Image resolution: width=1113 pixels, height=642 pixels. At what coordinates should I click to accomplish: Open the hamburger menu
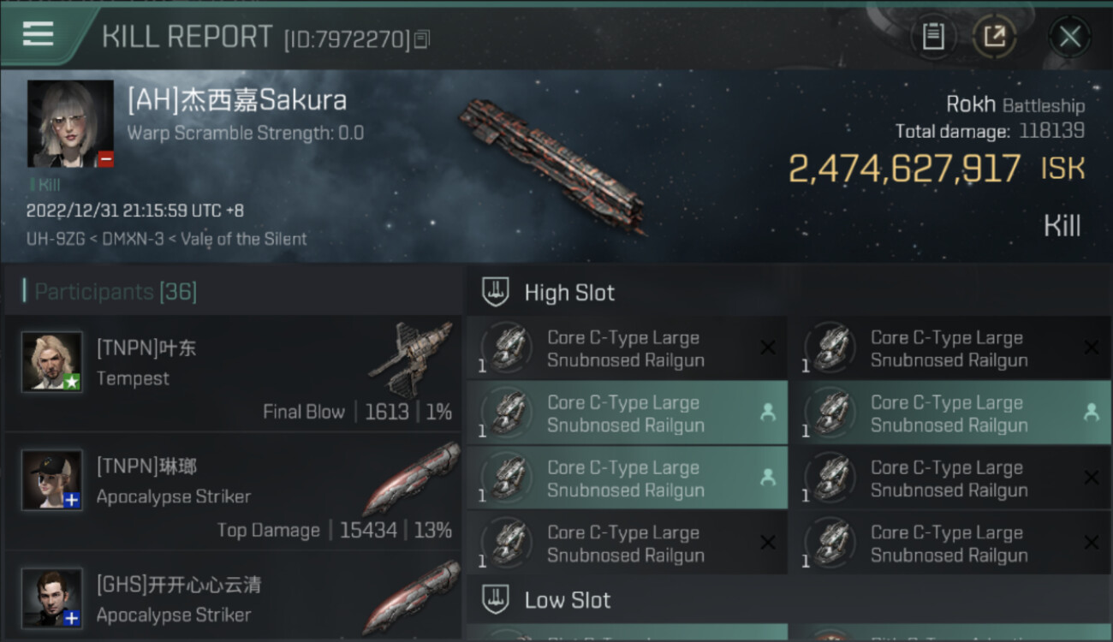point(39,35)
